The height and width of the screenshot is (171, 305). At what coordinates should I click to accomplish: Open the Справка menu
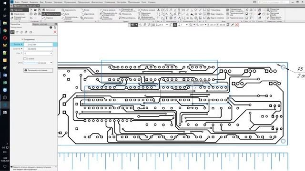(x=152, y=2)
